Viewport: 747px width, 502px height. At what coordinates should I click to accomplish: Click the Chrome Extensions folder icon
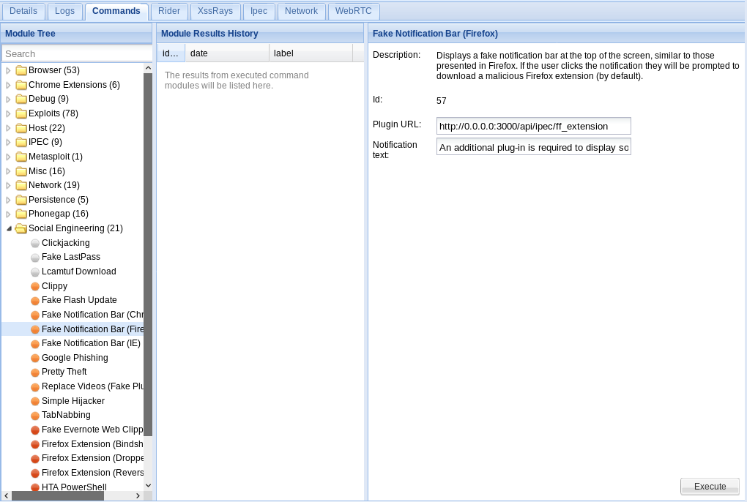21,85
